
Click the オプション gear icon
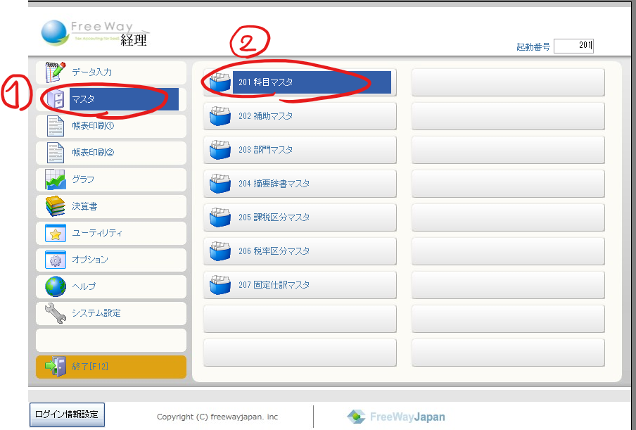[x=55, y=260]
